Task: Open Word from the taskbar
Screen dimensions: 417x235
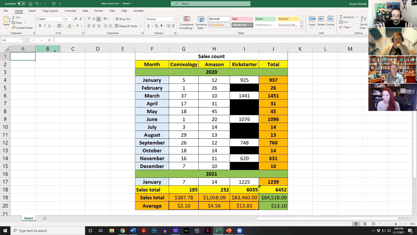Action: click(x=133, y=231)
